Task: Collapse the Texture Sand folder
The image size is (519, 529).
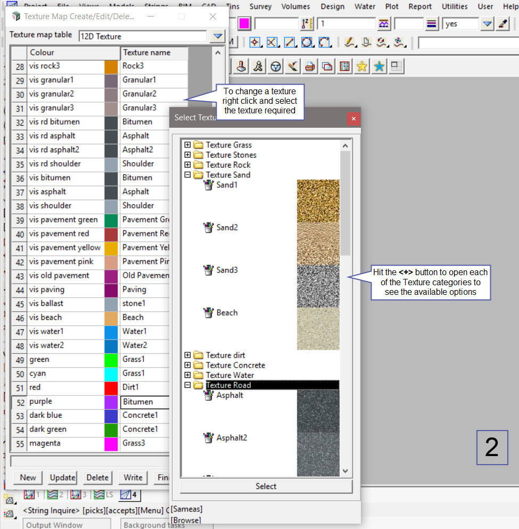Action: (187, 175)
